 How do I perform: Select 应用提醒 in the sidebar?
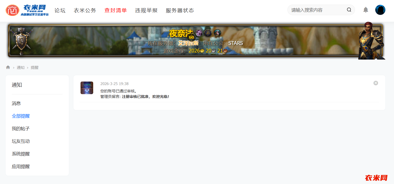click(21, 166)
